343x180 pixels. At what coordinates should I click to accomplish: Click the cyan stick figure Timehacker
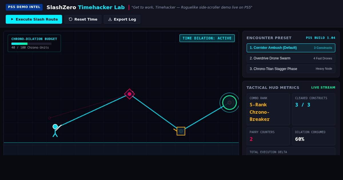[56, 131]
